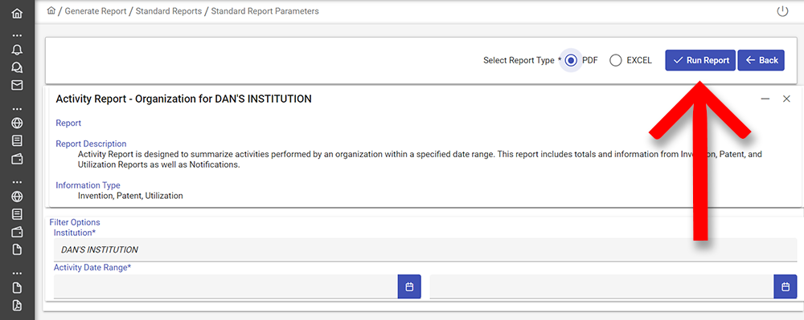Select the EXCEL report type
This screenshot has height=320, width=804.
616,60
